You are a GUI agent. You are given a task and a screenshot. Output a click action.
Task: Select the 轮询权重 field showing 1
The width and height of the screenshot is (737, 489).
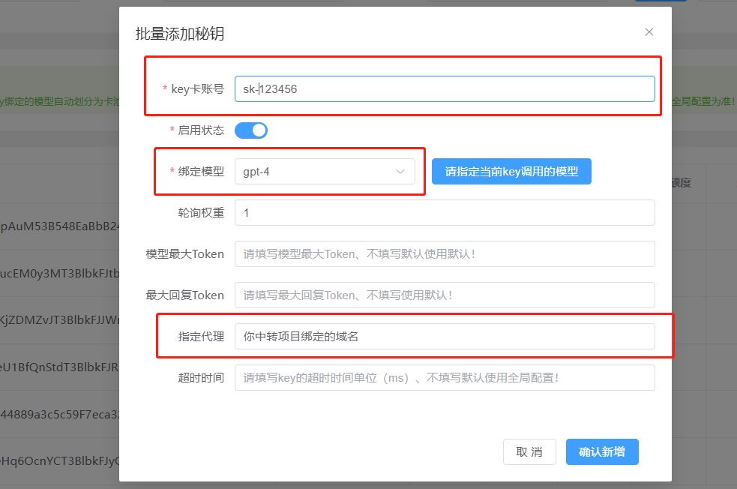pos(445,212)
